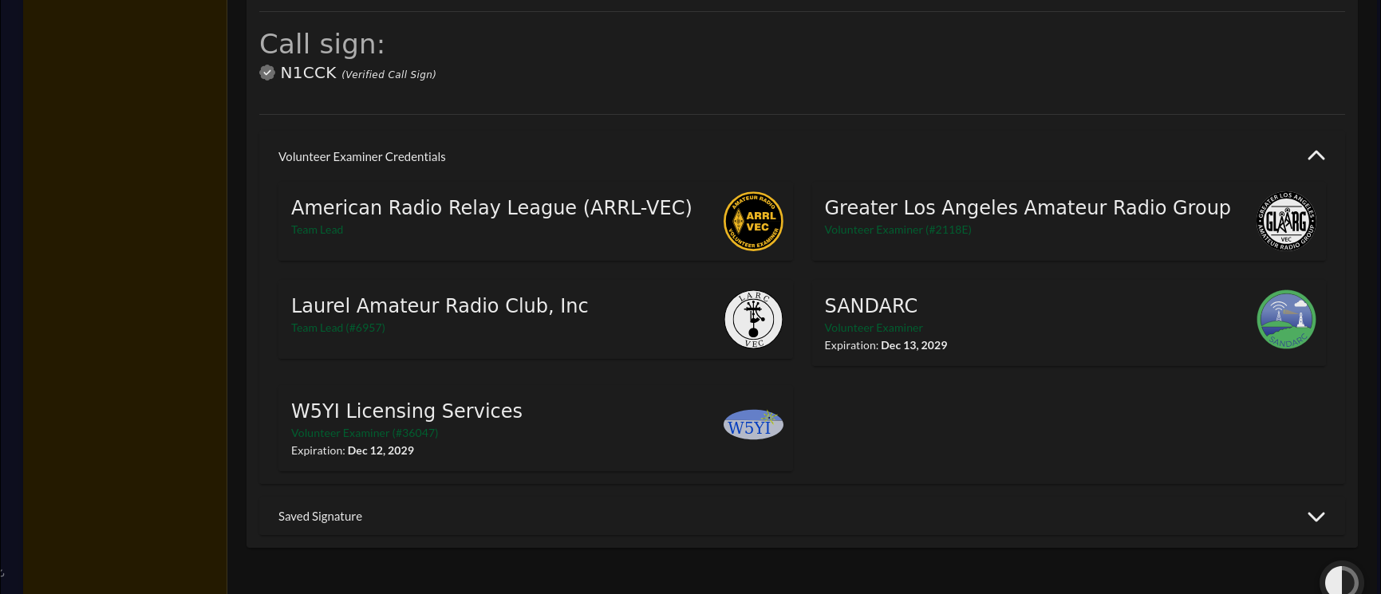The height and width of the screenshot is (594, 1381).
Task: Open the Saved Signature panel header
Action: [x=802, y=517]
